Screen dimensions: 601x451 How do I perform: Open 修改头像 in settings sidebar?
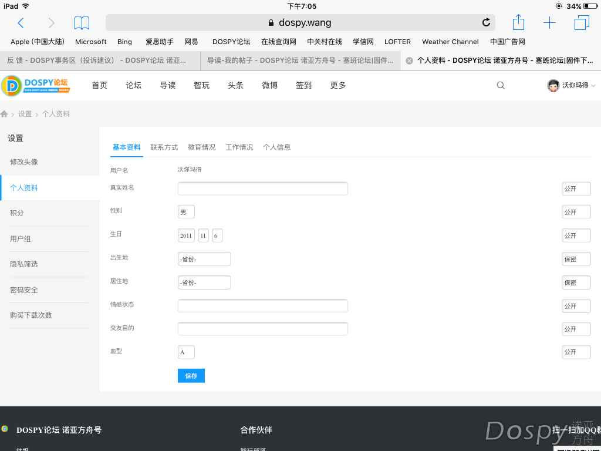tap(24, 162)
